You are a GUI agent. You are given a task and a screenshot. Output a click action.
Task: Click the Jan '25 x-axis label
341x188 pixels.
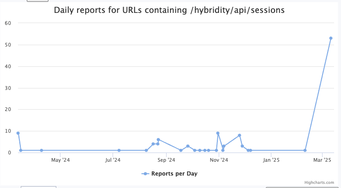click(271, 160)
